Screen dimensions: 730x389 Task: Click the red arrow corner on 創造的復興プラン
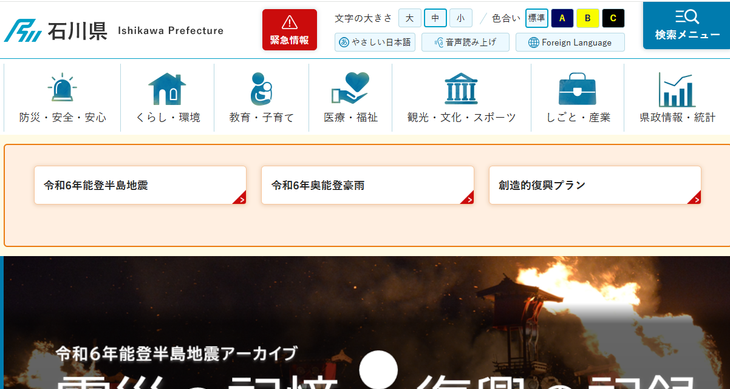(695, 198)
